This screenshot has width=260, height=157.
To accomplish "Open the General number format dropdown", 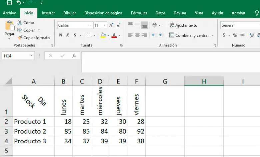I will coord(239,25).
